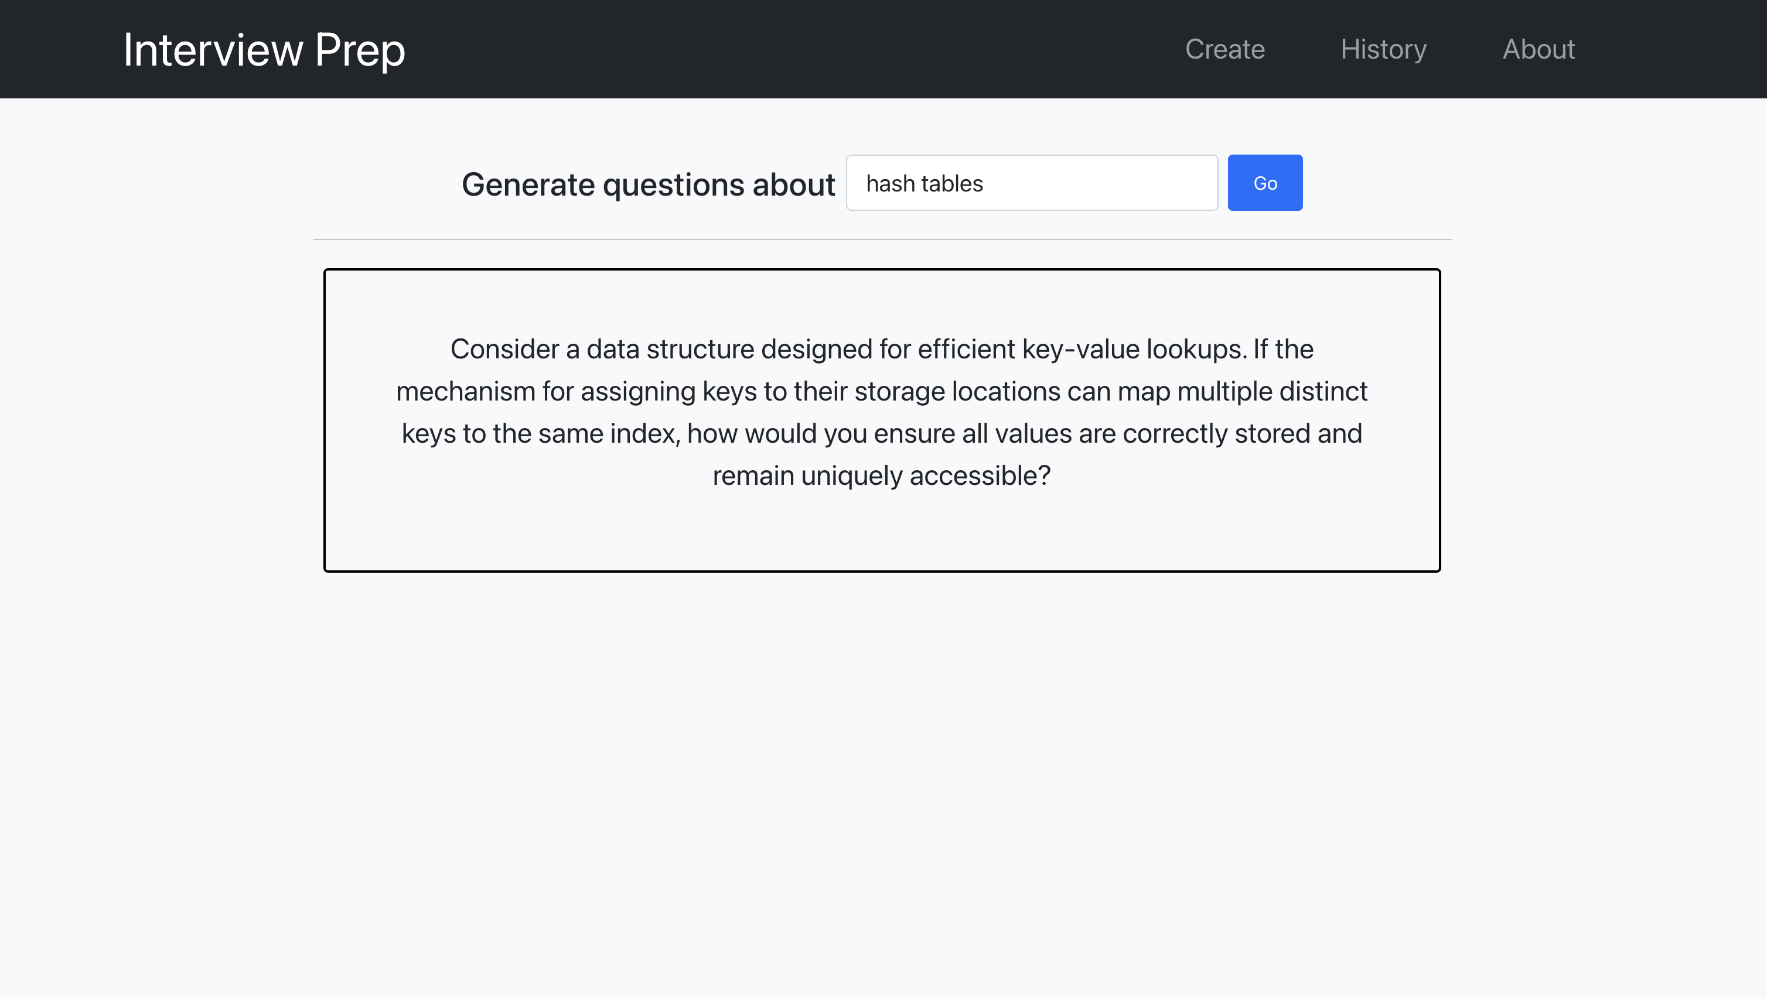The image size is (1767, 999).
Task: Click the horizontal divider below the form
Action: point(881,240)
